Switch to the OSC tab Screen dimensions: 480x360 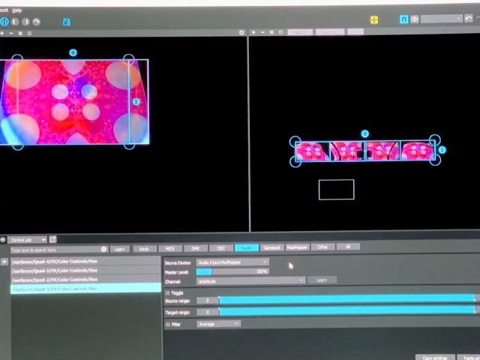[x=220, y=247]
